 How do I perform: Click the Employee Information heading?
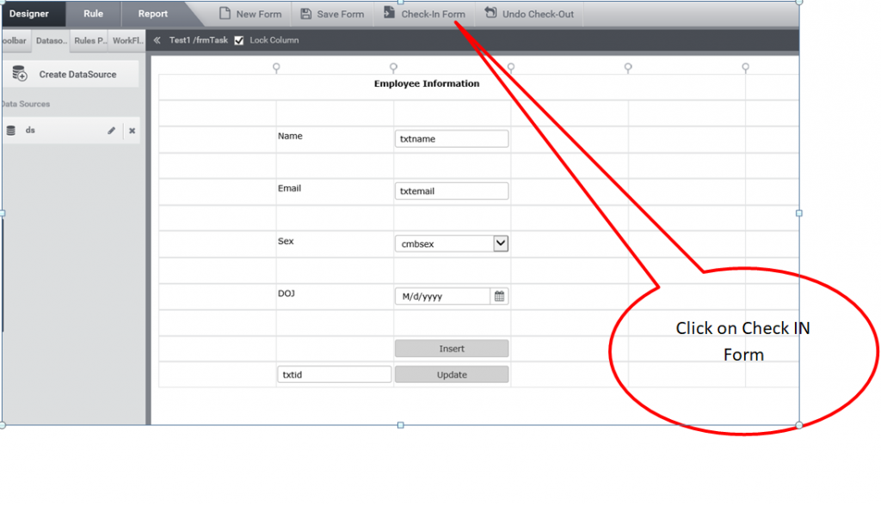click(x=427, y=83)
